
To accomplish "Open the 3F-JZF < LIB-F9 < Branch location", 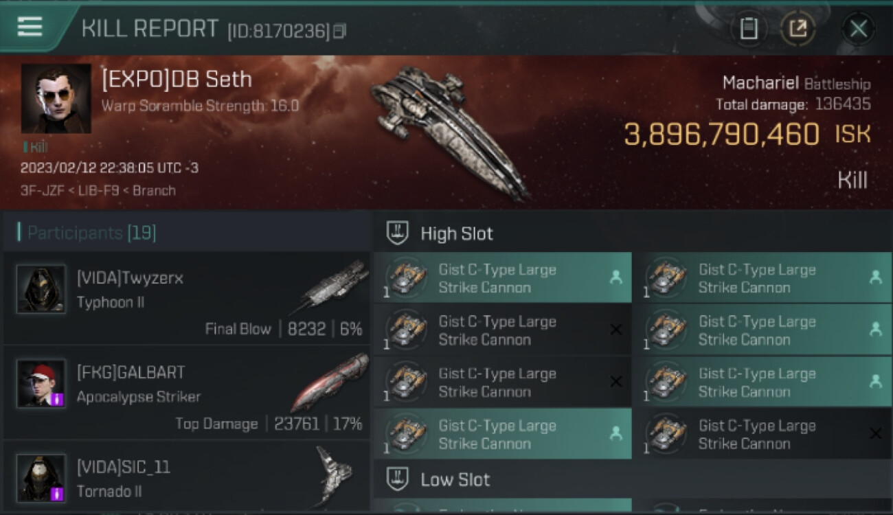I will (x=98, y=190).
